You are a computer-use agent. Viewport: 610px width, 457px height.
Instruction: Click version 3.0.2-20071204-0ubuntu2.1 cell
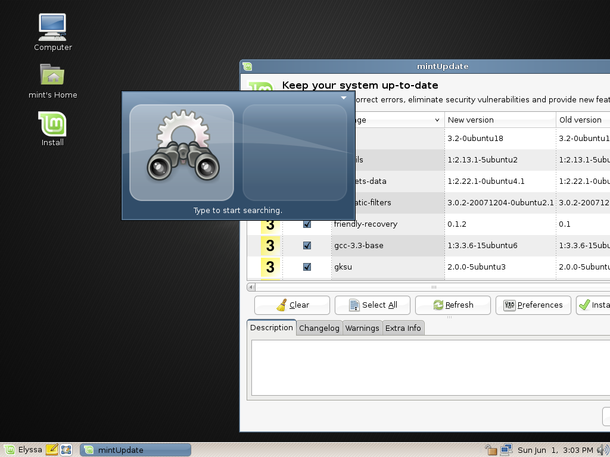(500, 202)
